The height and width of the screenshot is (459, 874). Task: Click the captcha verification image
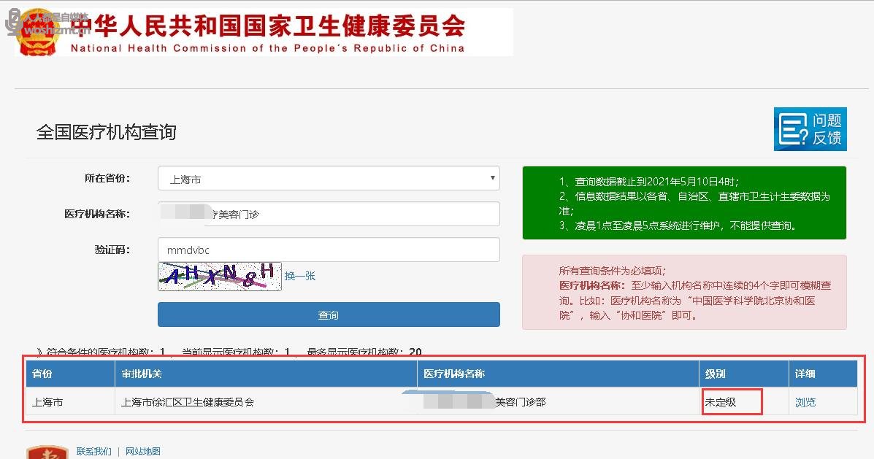[x=220, y=277]
